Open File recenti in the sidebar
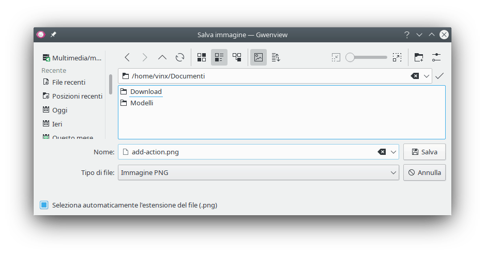This screenshot has height=255, width=485. pyautogui.click(x=68, y=82)
